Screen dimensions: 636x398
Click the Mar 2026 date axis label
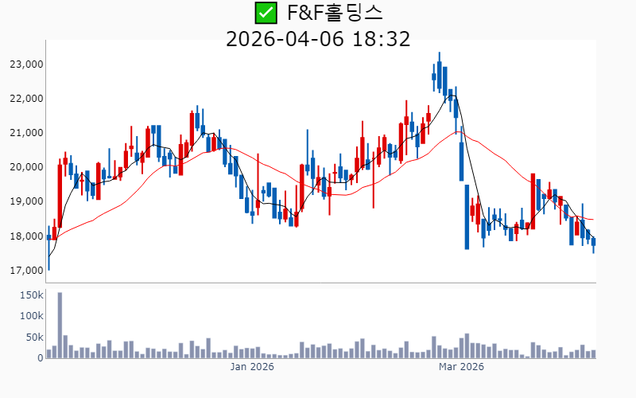pos(462,367)
